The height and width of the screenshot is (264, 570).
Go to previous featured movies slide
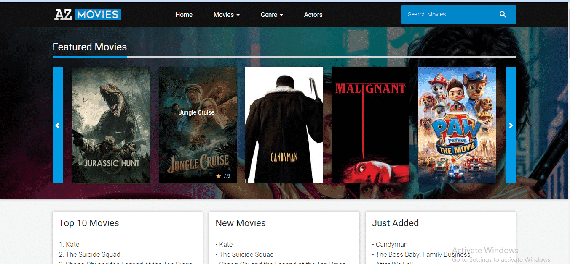pyautogui.click(x=58, y=125)
